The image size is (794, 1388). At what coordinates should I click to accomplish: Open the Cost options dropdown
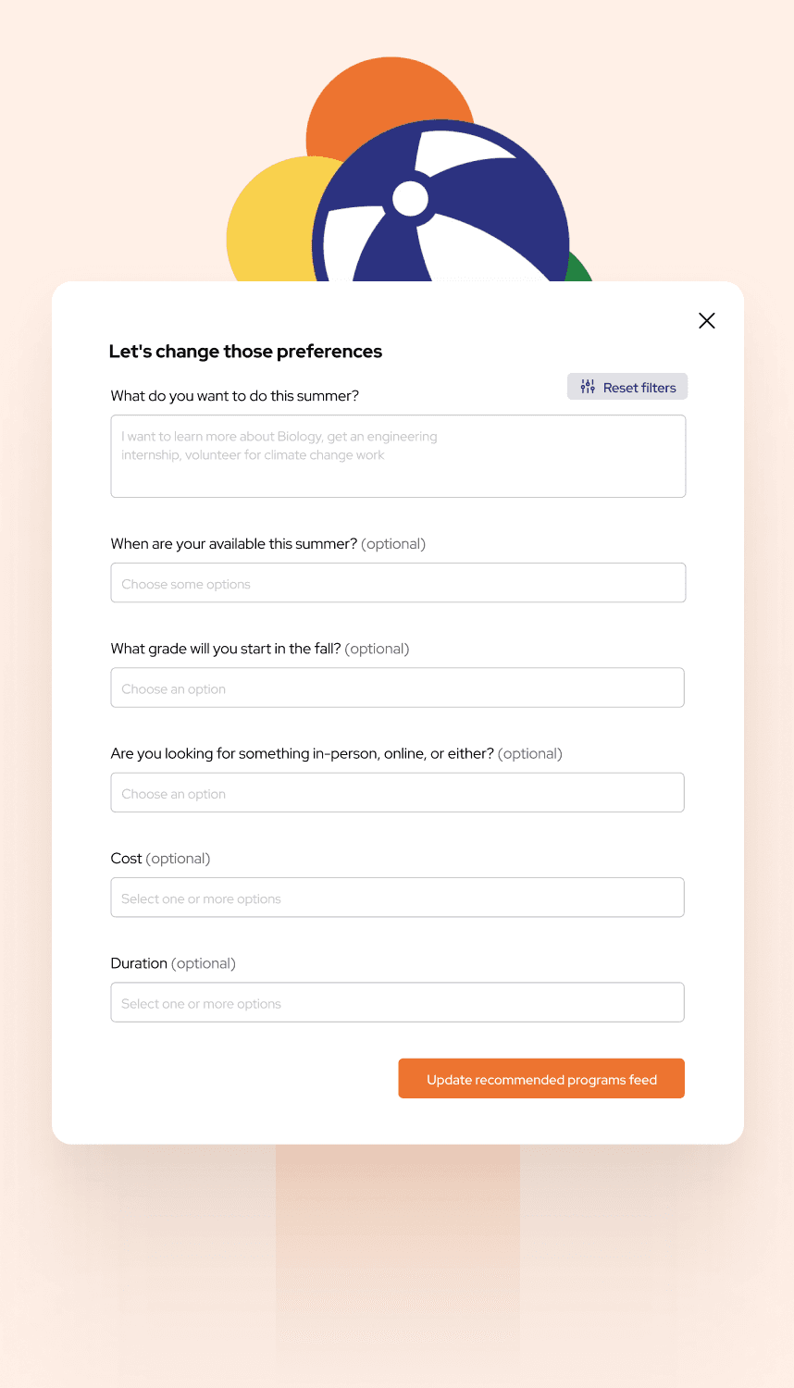click(398, 898)
